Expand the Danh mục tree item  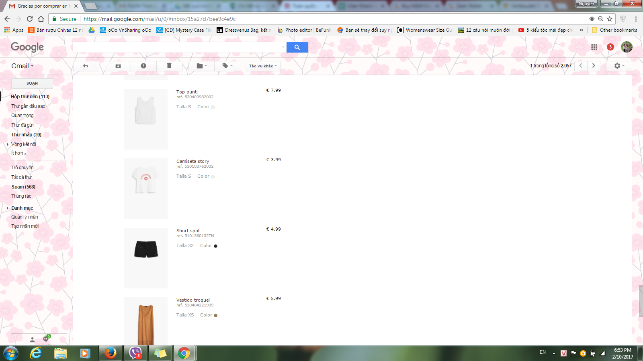click(x=8, y=208)
